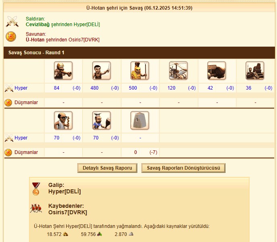Viewport: 277px width, 242px height.
Task: Open Detaylı Savaş Raporu
Action: pos(107,168)
